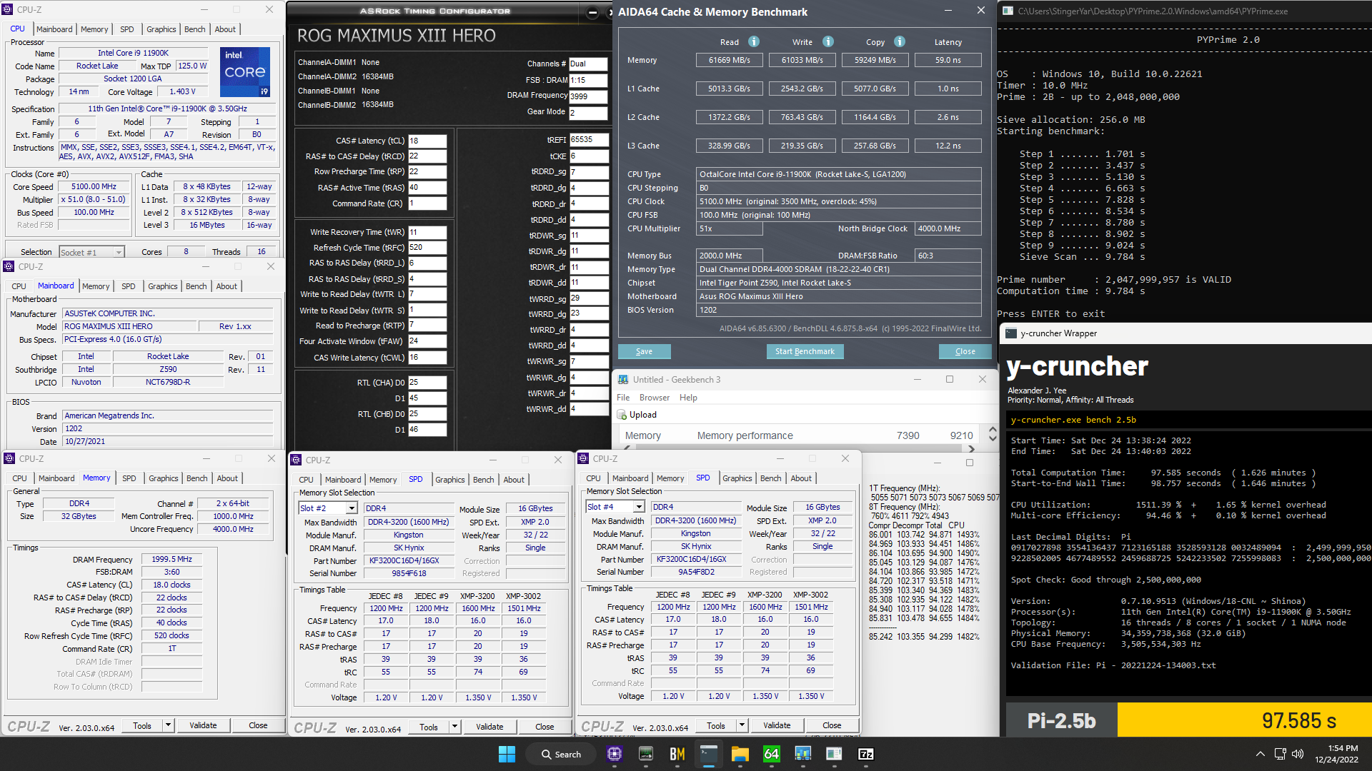
Task: Open CPU-Z from the taskbar
Action: (x=614, y=754)
